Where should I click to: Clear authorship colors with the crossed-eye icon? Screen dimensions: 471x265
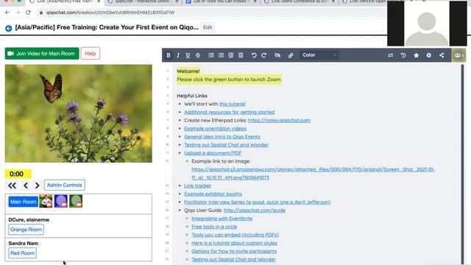tap(277, 55)
